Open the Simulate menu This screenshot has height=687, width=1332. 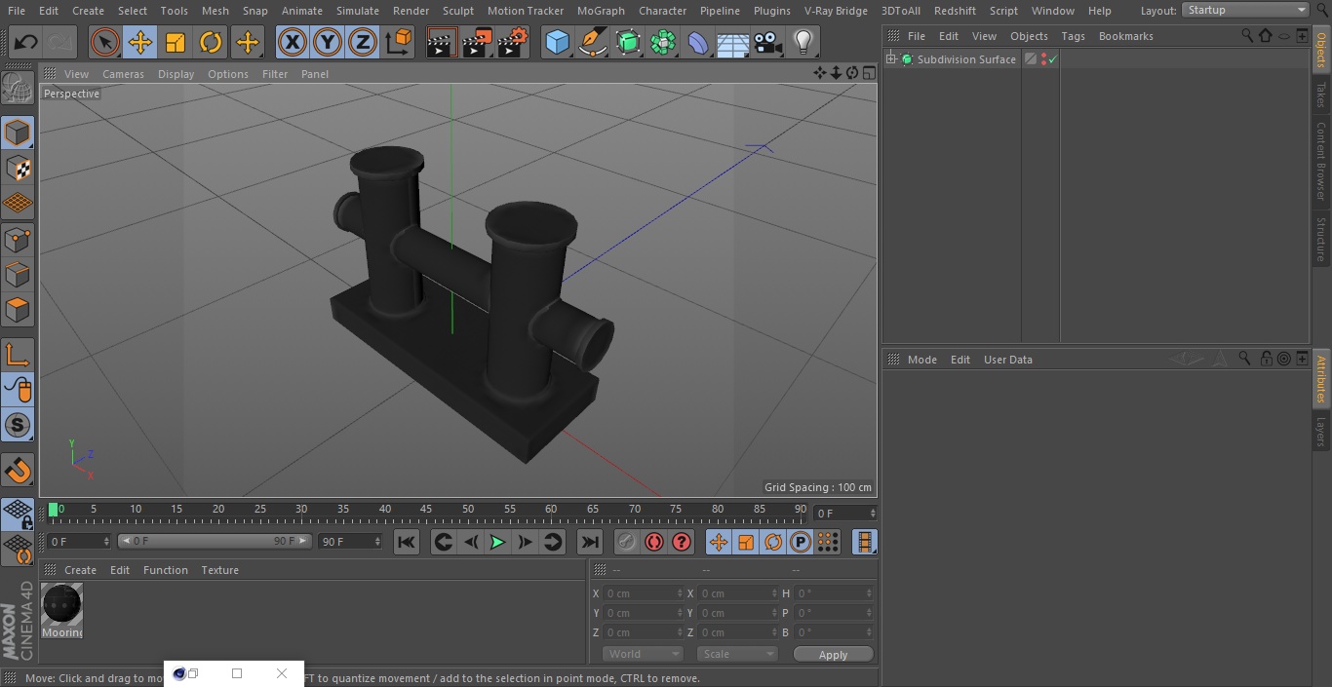click(x=357, y=11)
